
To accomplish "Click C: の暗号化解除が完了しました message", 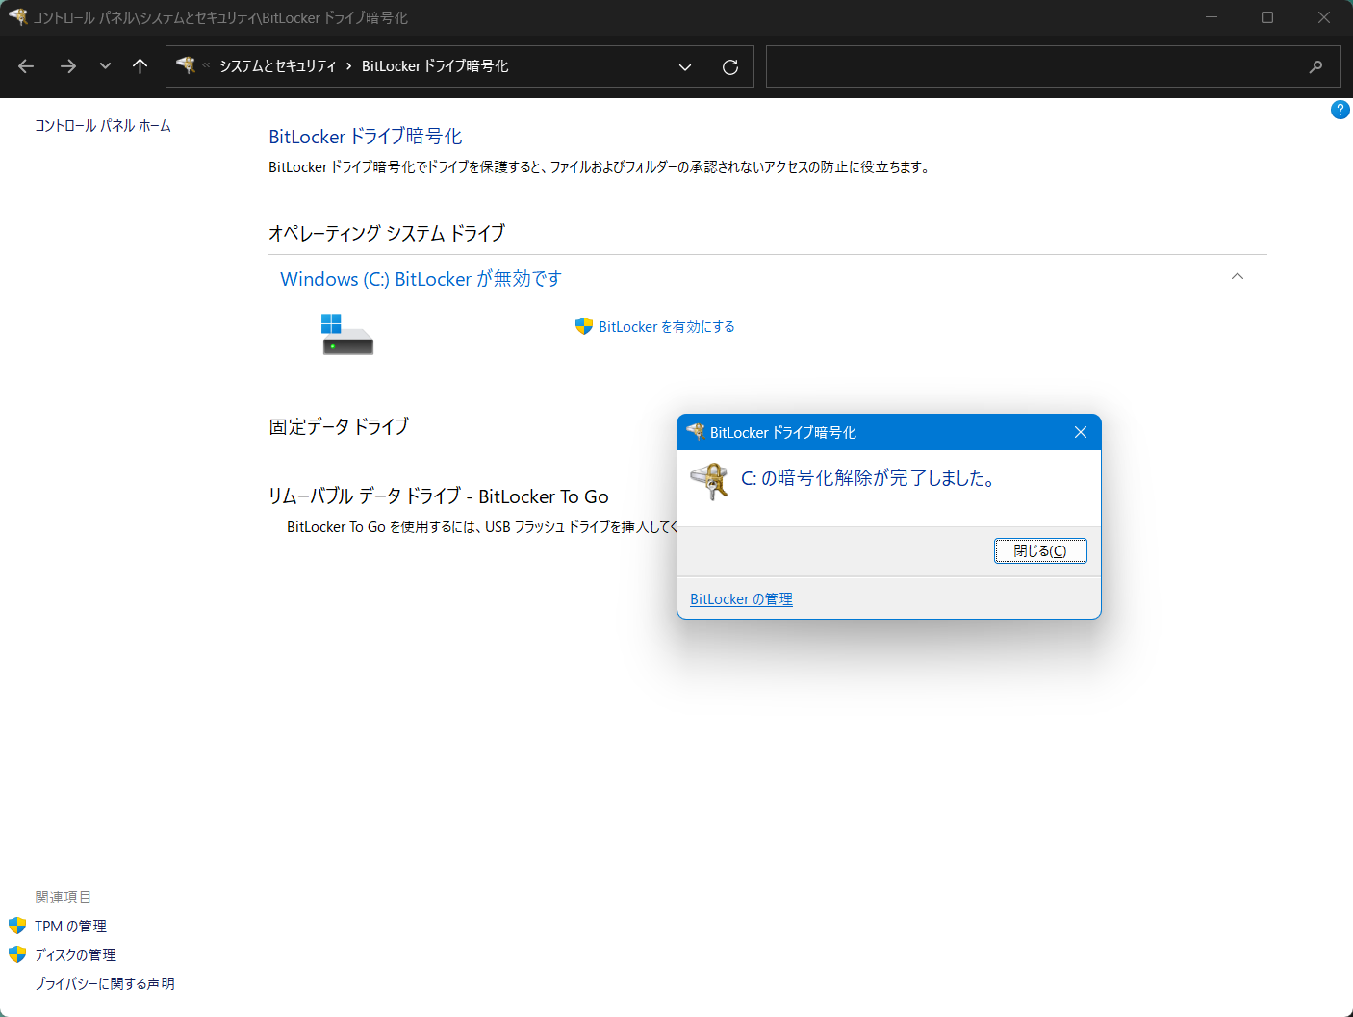I will 868,478.
